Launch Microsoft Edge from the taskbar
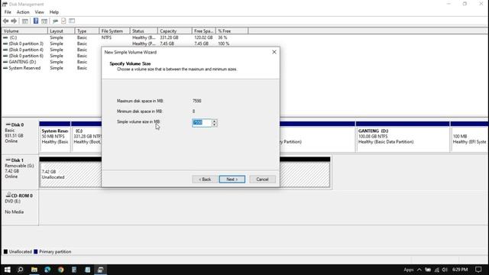489x275 pixels. pyautogui.click(x=47, y=270)
